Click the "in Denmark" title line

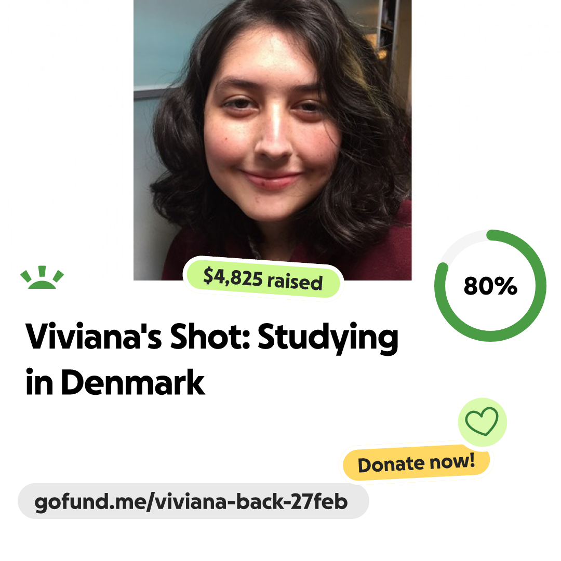(x=115, y=382)
